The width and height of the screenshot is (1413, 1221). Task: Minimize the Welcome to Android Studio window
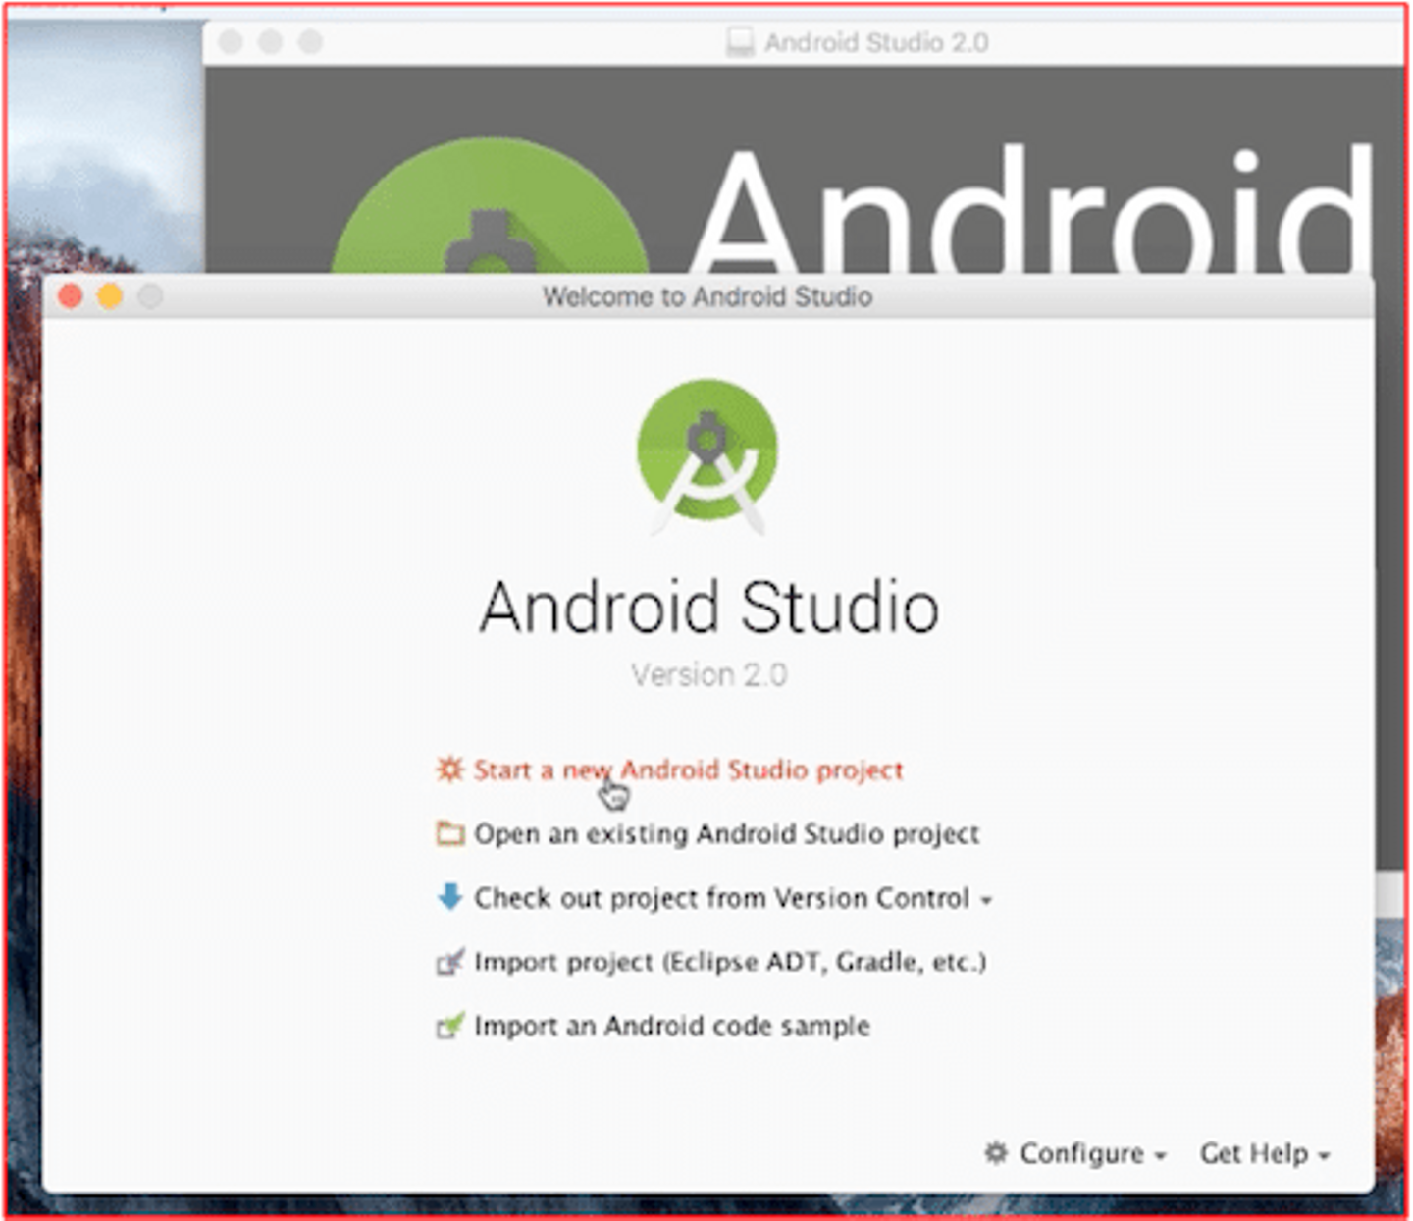110,295
